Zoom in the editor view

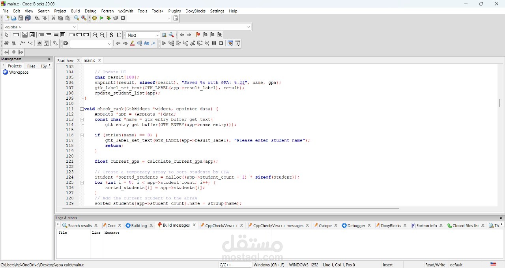tap(95, 35)
